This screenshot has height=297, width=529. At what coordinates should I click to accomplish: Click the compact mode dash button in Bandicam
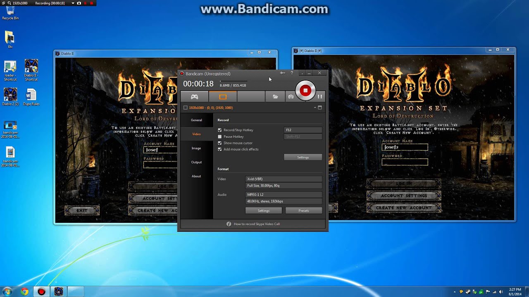coord(302,73)
